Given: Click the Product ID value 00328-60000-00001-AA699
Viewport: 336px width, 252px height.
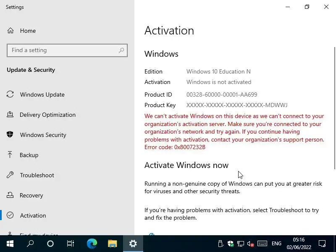Looking at the screenshot, I should (x=222, y=94).
